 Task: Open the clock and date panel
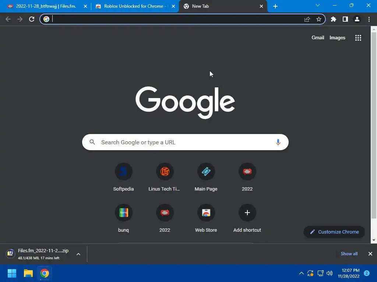[x=349, y=273]
